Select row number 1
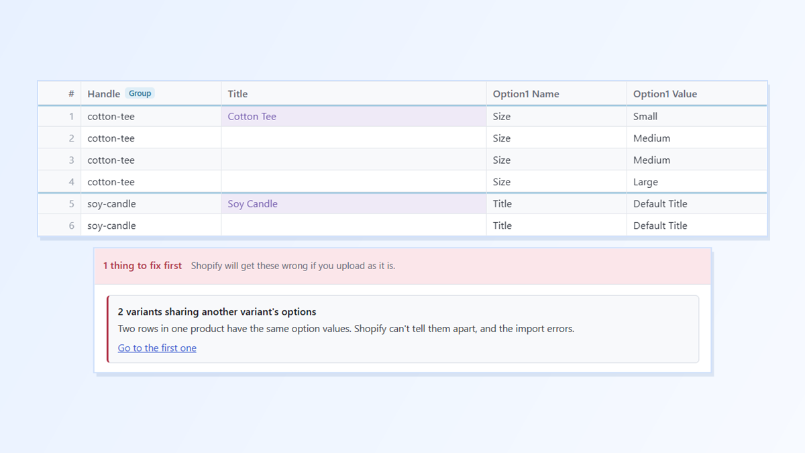 click(x=60, y=116)
